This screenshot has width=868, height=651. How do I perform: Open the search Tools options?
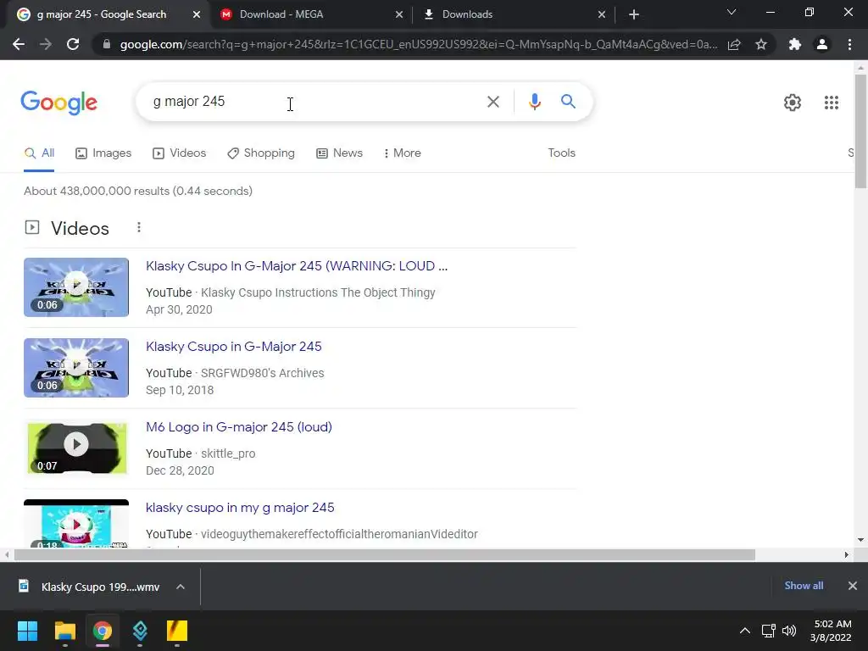tap(561, 153)
